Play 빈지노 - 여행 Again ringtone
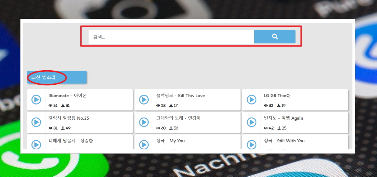Image resolution: width=377 pixels, height=177 pixels. click(x=251, y=122)
